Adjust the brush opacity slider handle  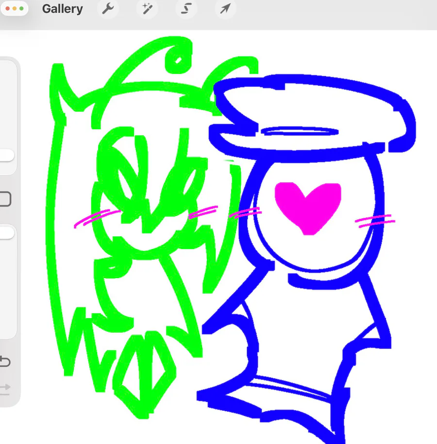tap(6, 233)
